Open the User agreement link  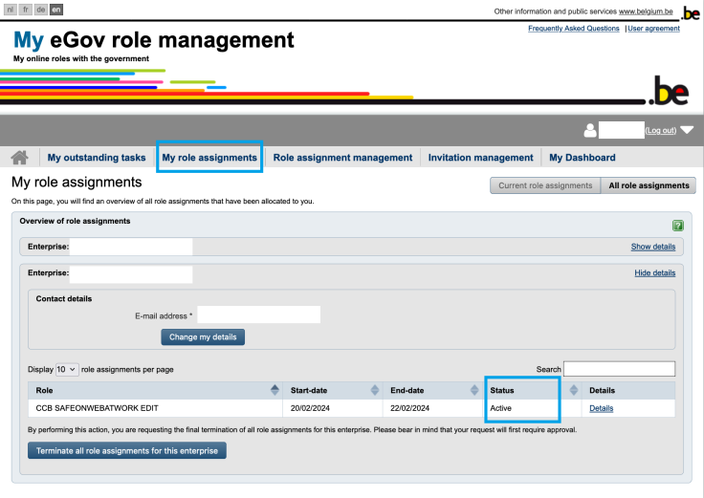[x=653, y=29]
